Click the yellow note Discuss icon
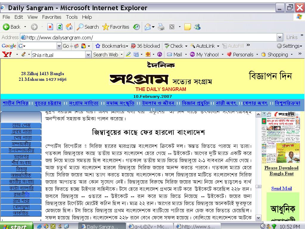The height and width of the screenshot is (229, 305). click(x=188, y=27)
